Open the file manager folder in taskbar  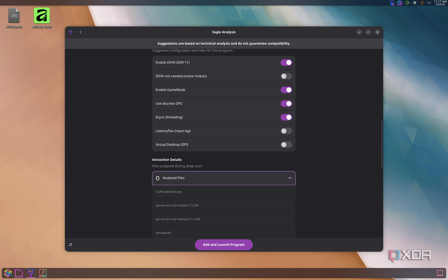coord(19,273)
